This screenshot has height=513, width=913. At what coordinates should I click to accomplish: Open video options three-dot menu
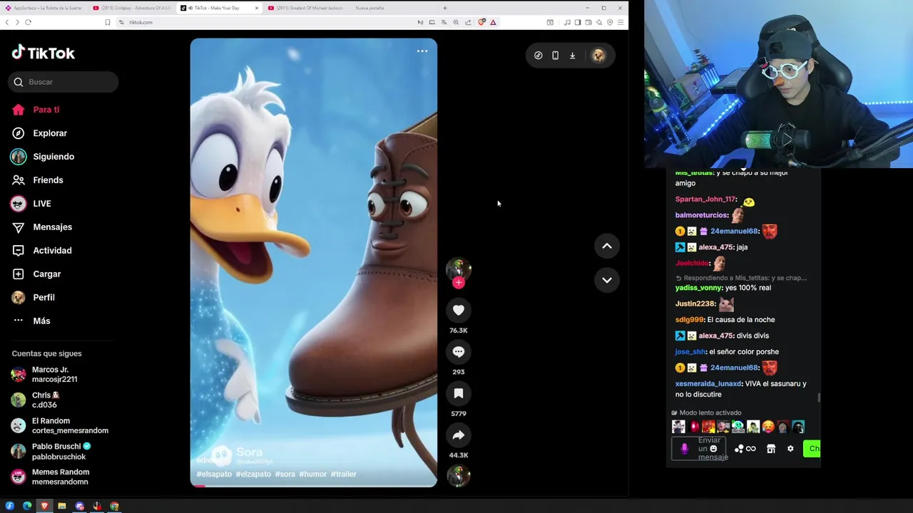pos(422,51)
